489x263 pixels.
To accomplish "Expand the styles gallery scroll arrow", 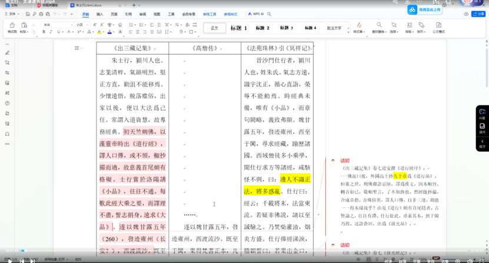I will pyautogui.click(x=348, y=32).
